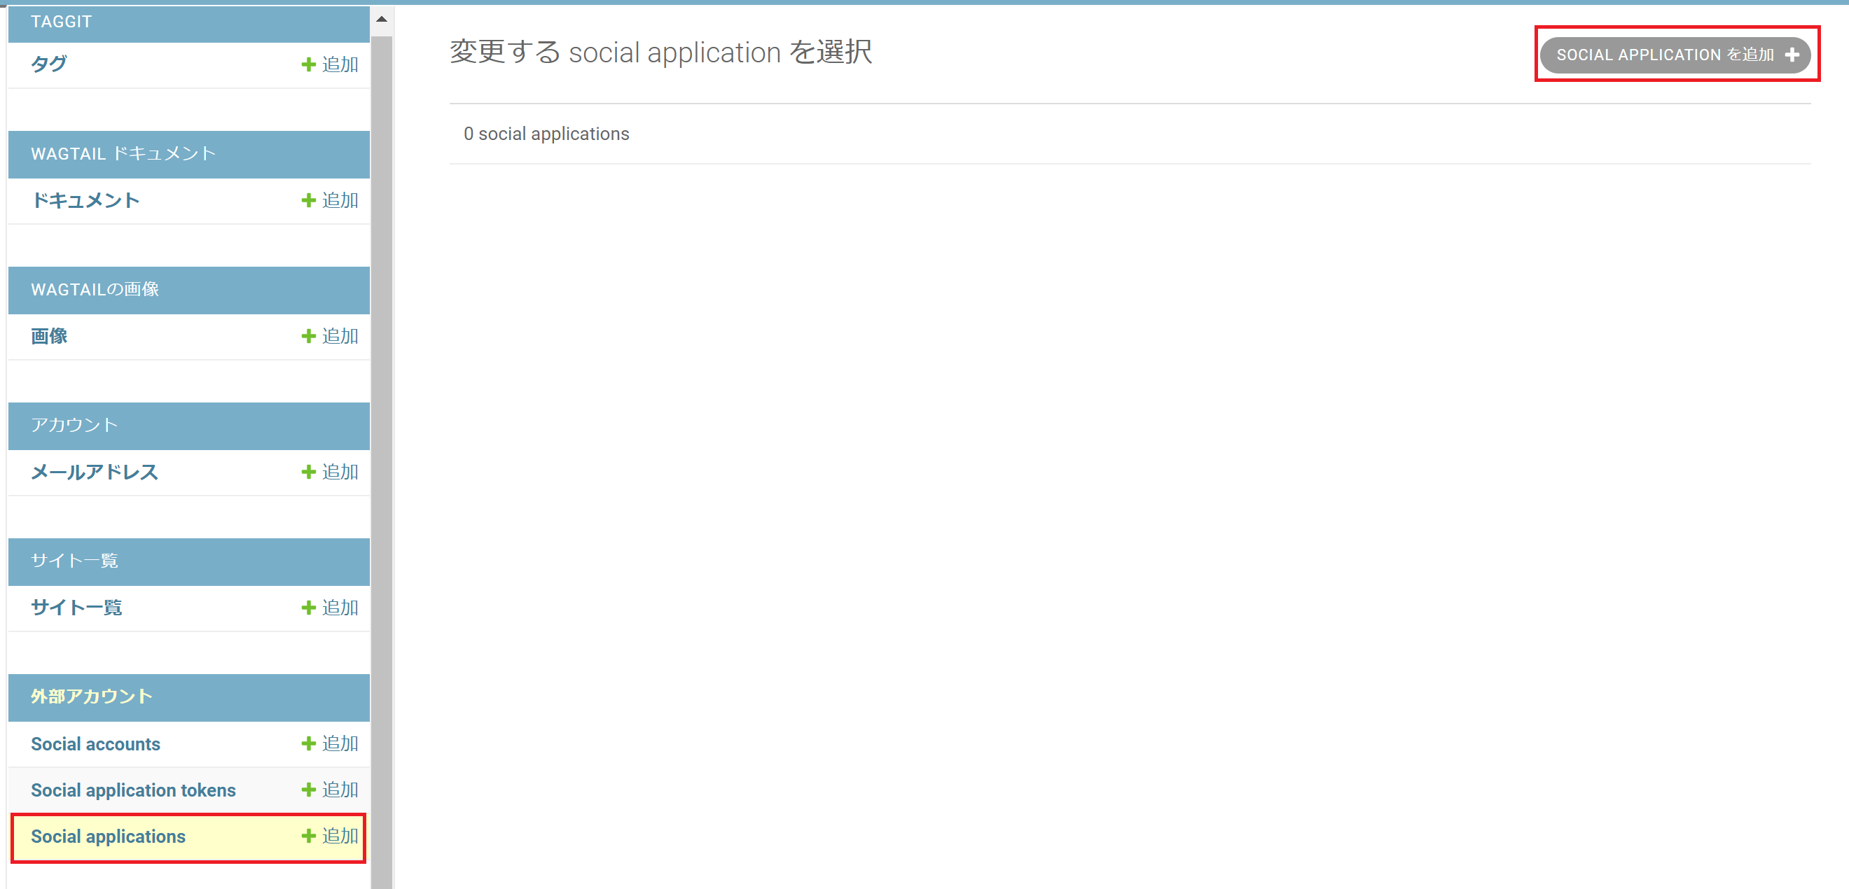Click the plus add icon for サイト一覧
The height and width of the screenshot is (889, 1849).
309,608
